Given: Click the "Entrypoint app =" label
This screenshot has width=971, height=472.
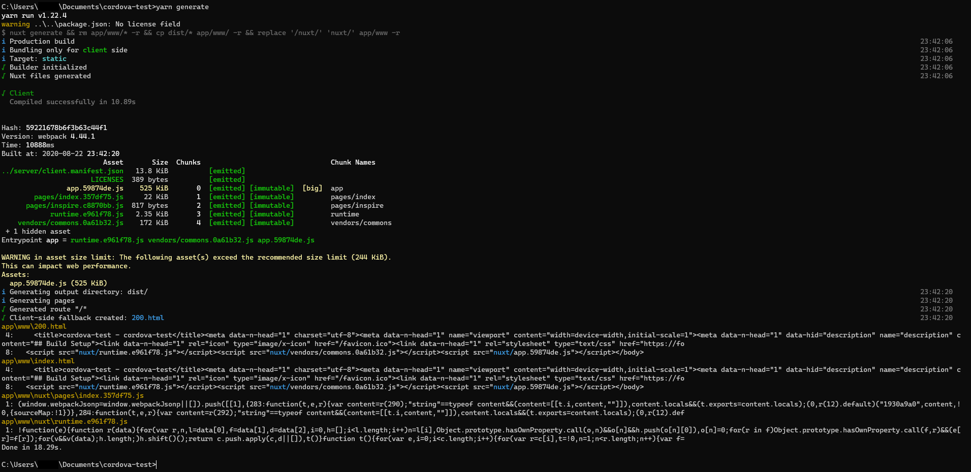Looking at the screenshot, I should 34,240.
